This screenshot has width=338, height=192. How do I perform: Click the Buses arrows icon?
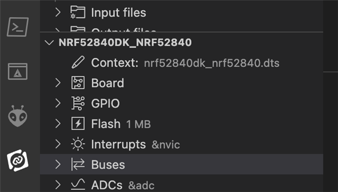(x=78, y=164)
